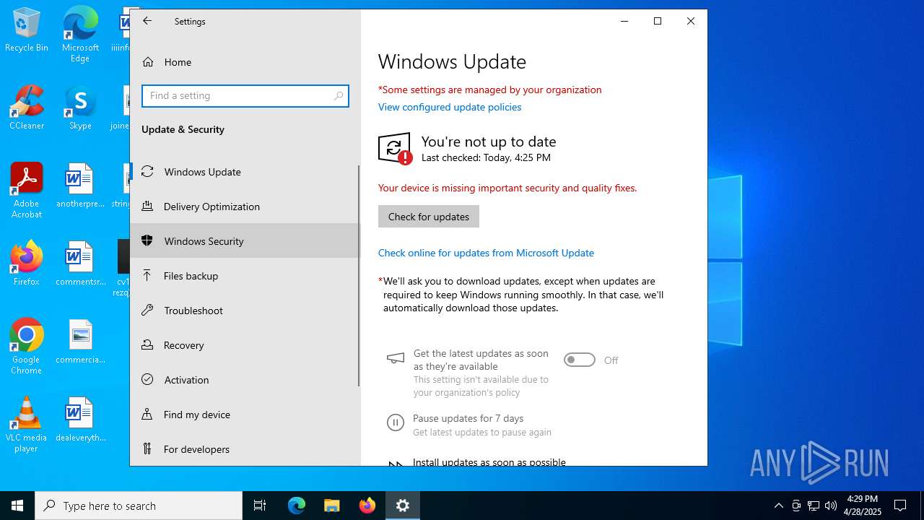Click the network tray icon

[814, 506]
